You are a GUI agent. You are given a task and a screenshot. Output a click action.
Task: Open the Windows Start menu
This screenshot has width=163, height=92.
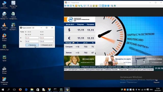point(3,90)
